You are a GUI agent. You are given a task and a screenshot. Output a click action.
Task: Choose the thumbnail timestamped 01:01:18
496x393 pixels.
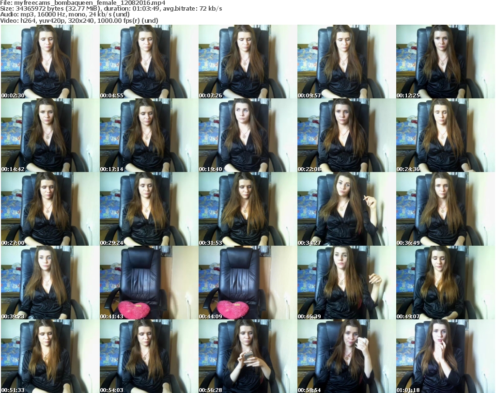click(x=446, y=356)
